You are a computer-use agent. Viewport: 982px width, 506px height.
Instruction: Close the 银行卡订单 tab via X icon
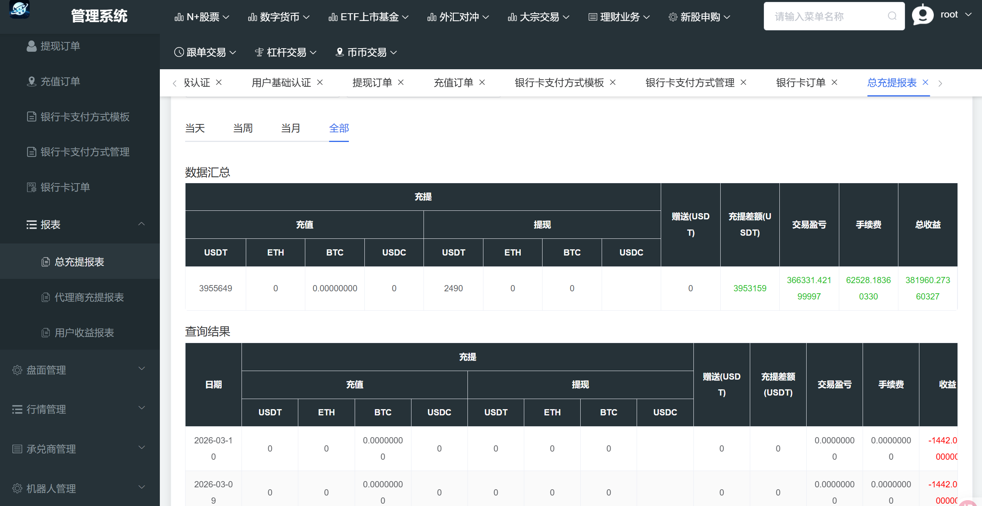(x=835, y=82)
